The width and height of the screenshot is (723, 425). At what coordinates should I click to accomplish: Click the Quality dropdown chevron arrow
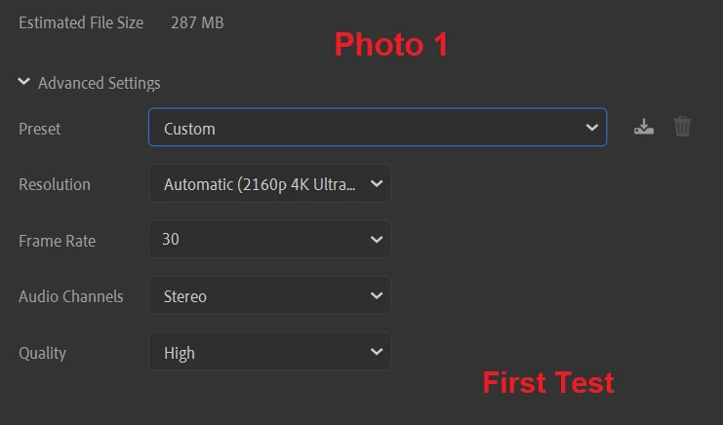click(377, 352)
